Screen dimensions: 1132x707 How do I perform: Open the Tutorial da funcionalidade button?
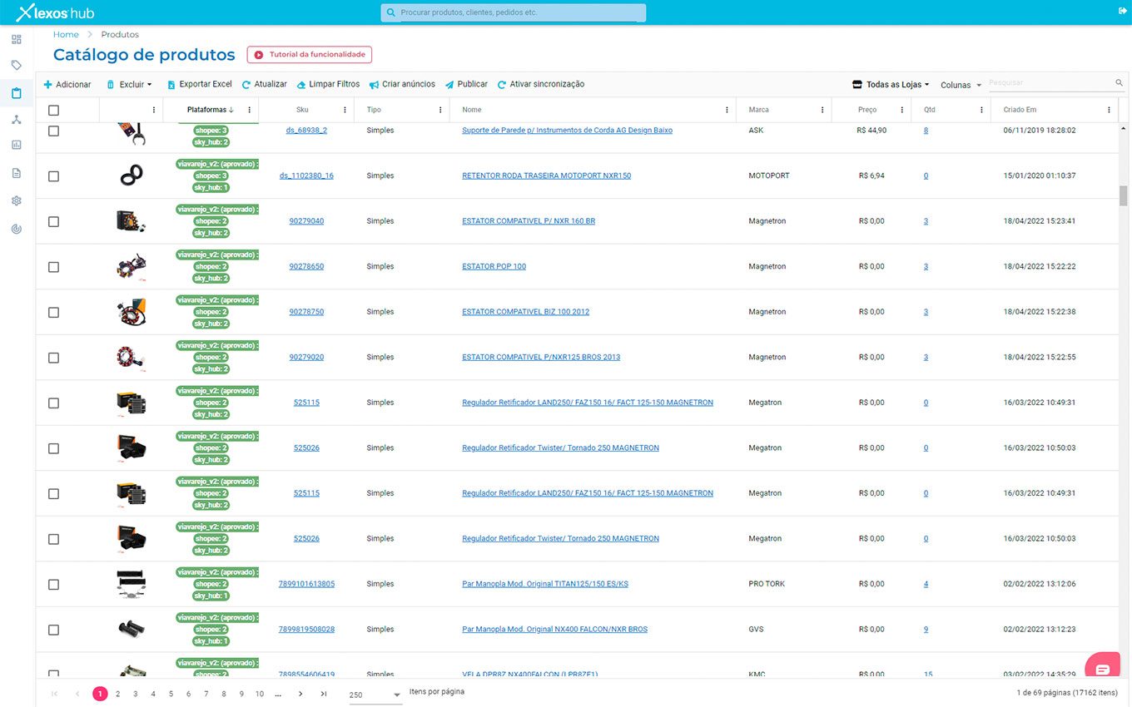(x=310, y=55)
